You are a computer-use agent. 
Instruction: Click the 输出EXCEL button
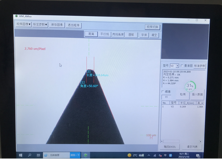[x=170, y=147]
